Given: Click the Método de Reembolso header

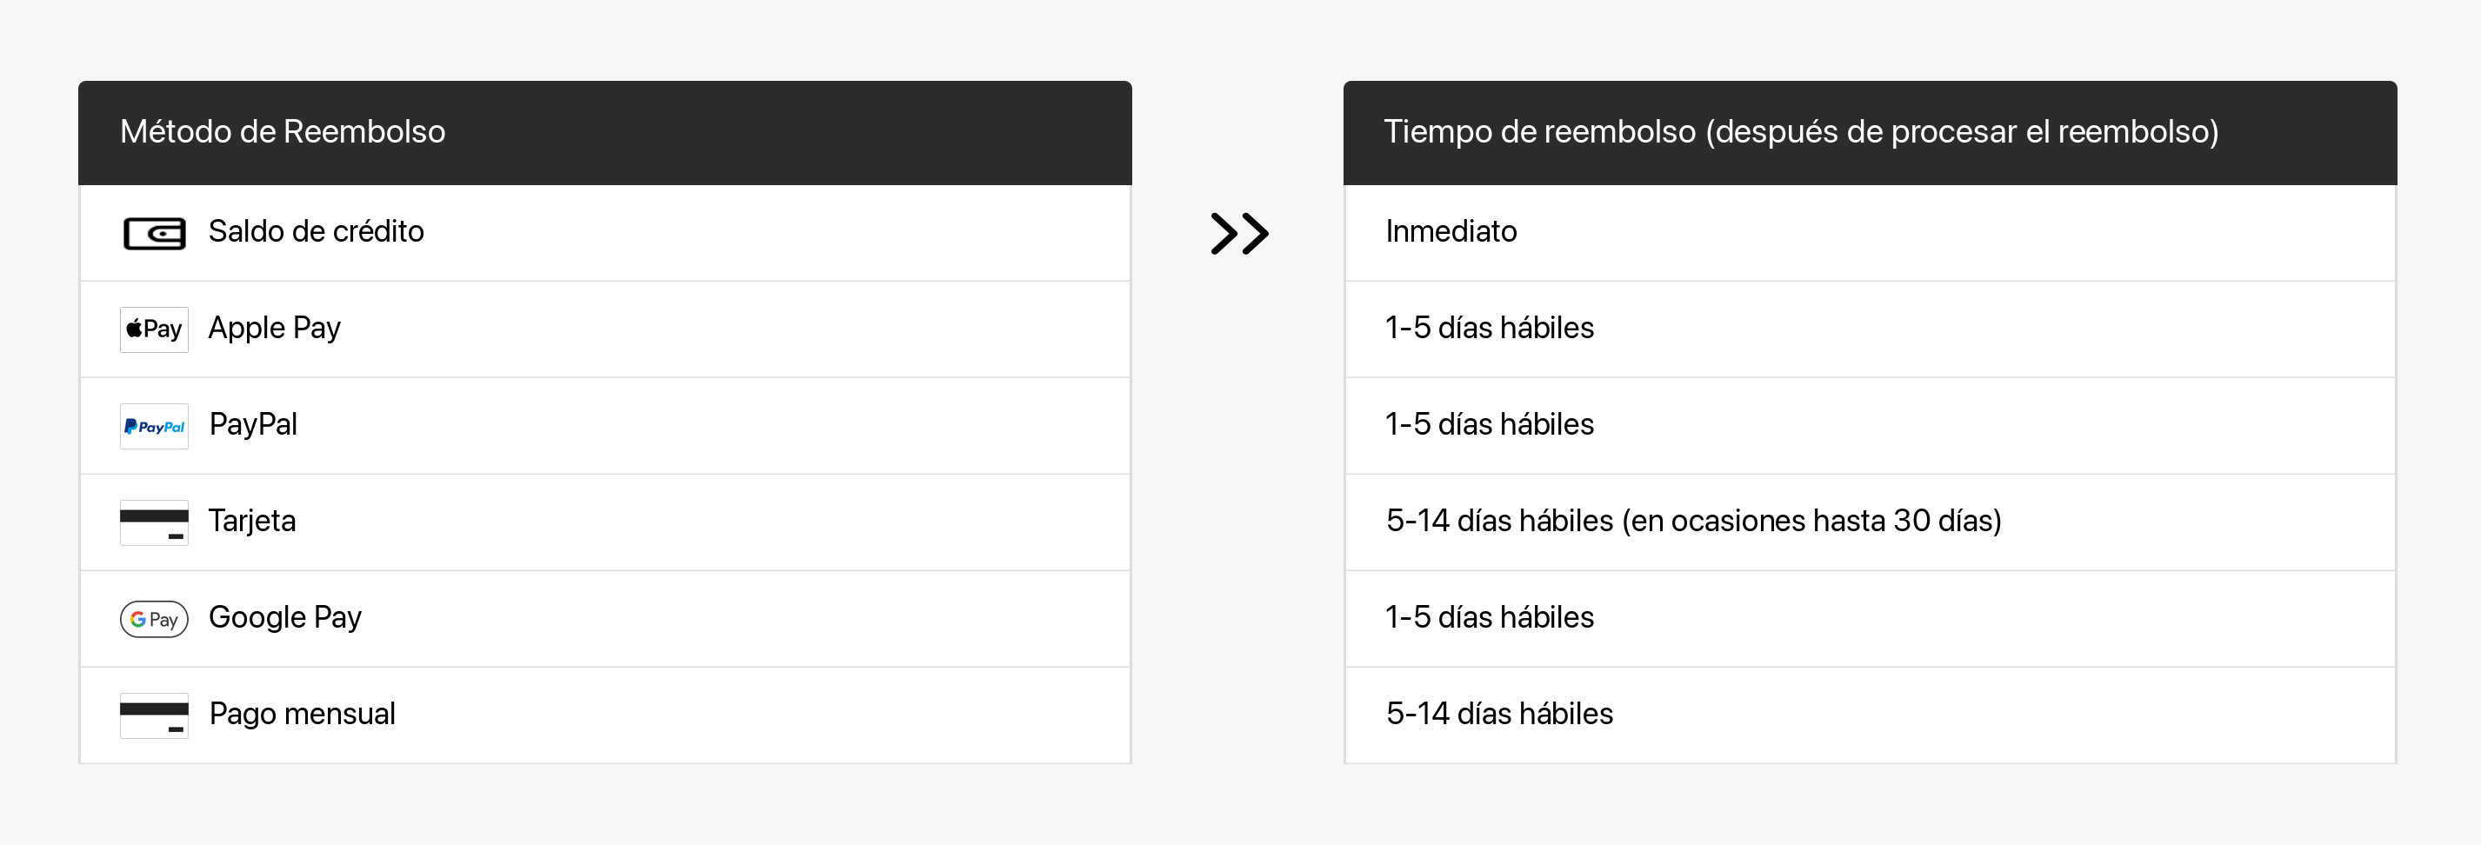Looking at the screenshot, I should pos(283,131).
